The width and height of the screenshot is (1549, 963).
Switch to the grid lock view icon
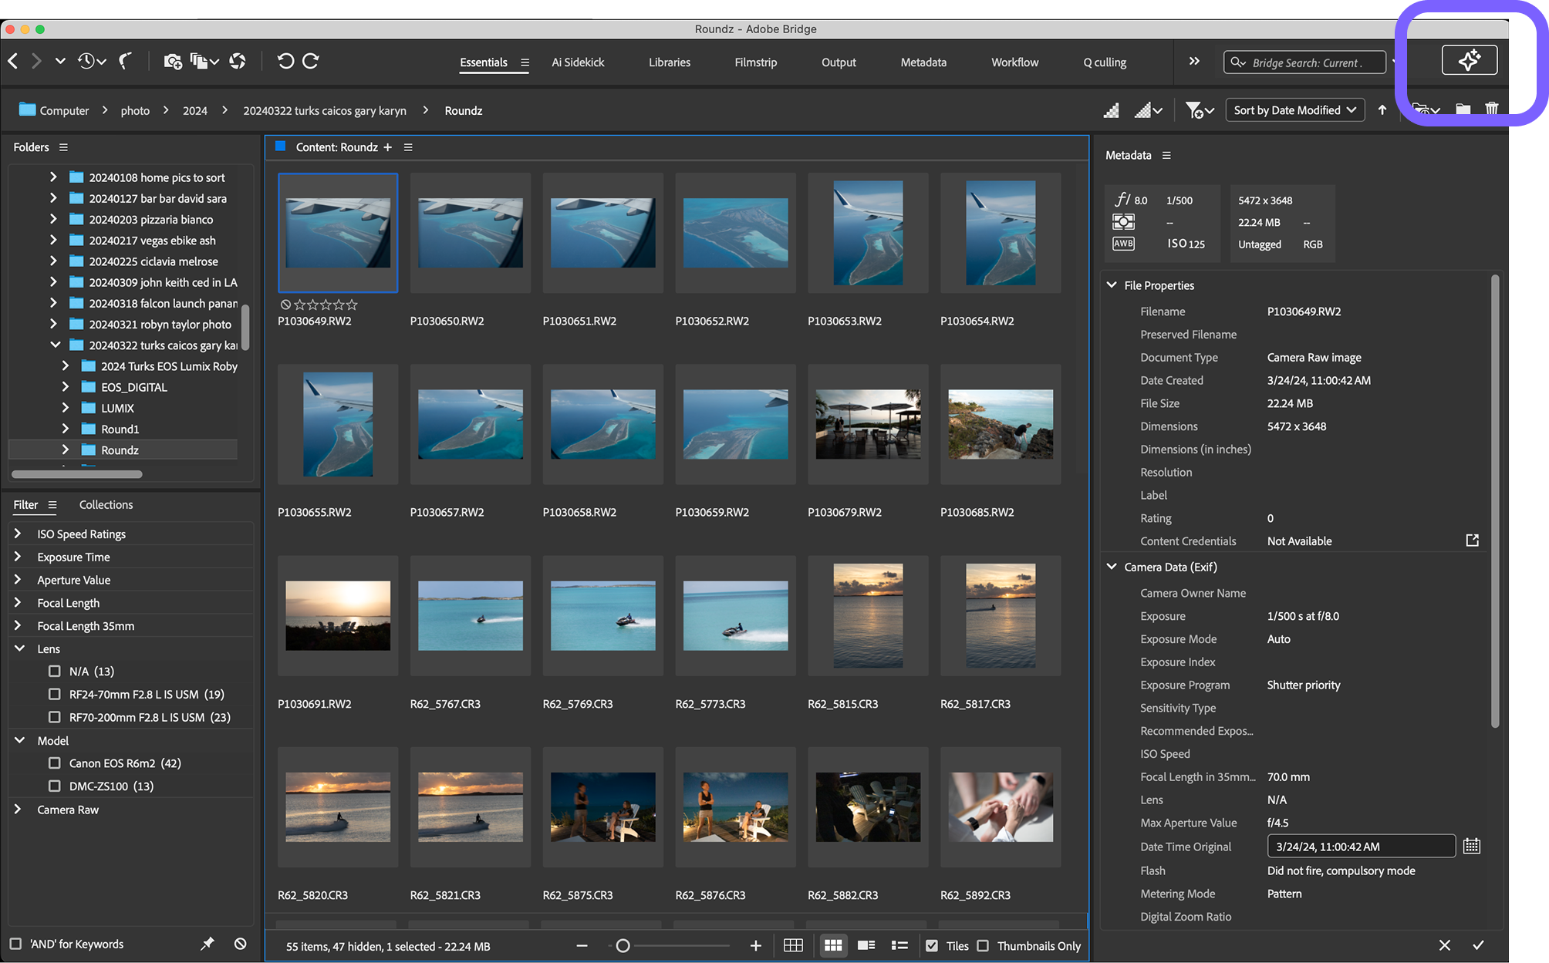pos(793,945)
